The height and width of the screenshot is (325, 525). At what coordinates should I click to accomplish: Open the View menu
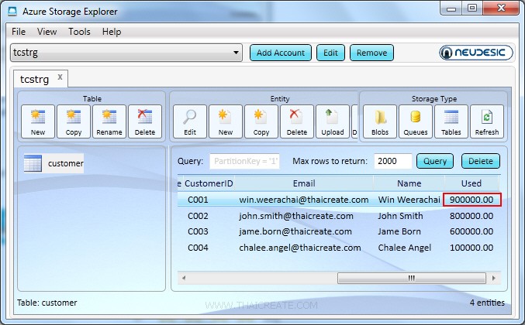pos(47,32)
